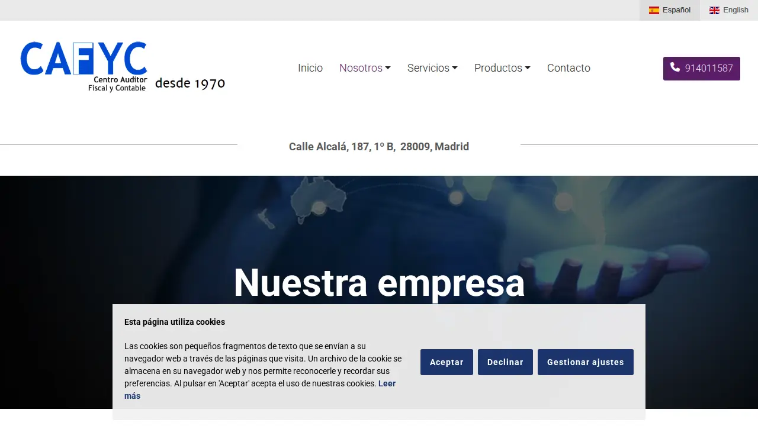Viewport: 758px width, 426px height.
Task: Call the 914011587 phone button
Action: (702, 69)
